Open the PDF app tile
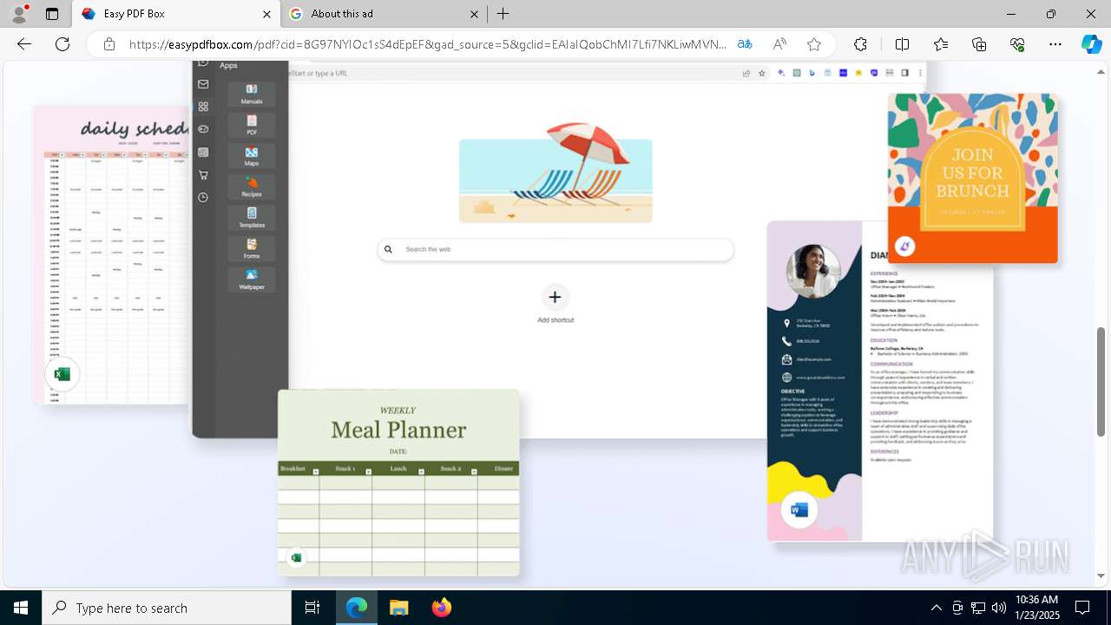The width and height of the screenshot is (1111, 625). point(252,125)
